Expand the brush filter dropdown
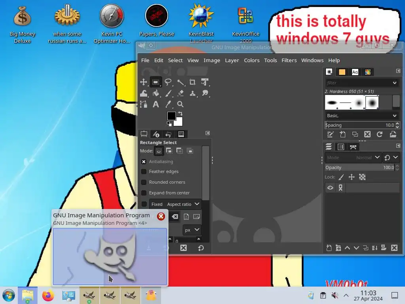The image size is (405, 304). point(395,83)
